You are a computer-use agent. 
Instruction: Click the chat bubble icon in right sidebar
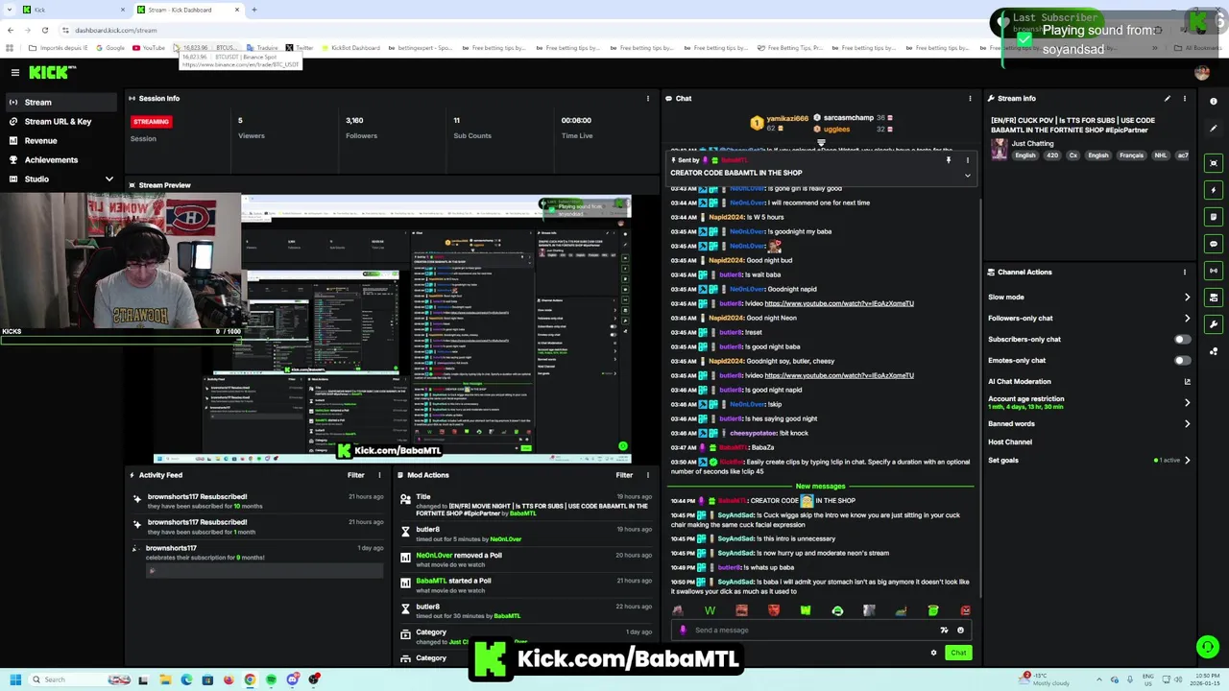[1214, 244]
